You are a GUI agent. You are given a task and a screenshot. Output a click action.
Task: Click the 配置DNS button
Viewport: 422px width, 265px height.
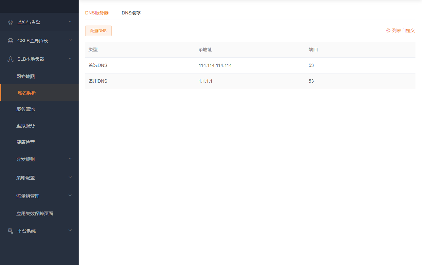click(x=98, y=30)
